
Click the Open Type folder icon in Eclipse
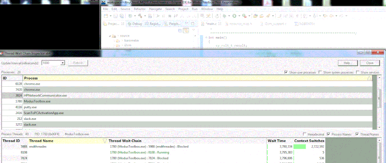point(255,16)
